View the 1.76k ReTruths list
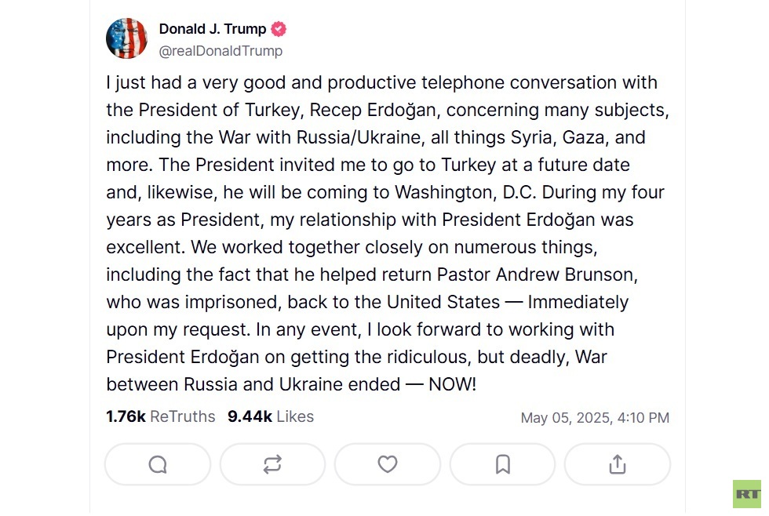769x516 pixels. (x=160, y=416)
